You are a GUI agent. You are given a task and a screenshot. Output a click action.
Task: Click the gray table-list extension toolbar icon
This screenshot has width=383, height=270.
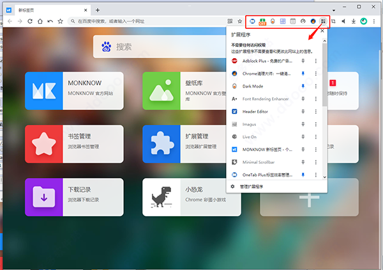[x=292, y=21]
